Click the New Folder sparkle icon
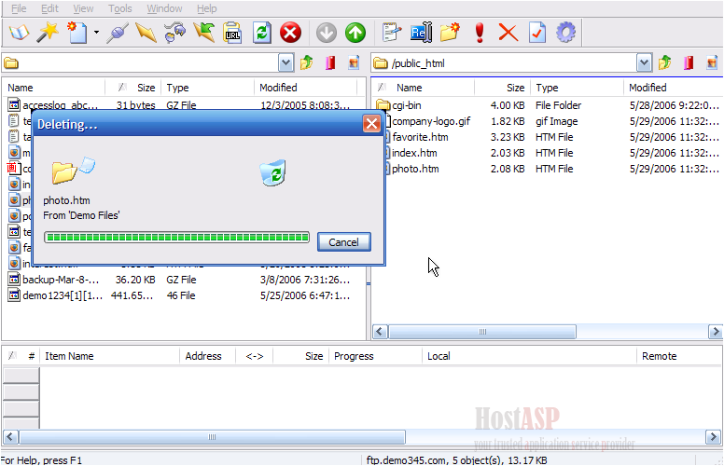Screen dimensions: 724x466 [x=451, y=33]
